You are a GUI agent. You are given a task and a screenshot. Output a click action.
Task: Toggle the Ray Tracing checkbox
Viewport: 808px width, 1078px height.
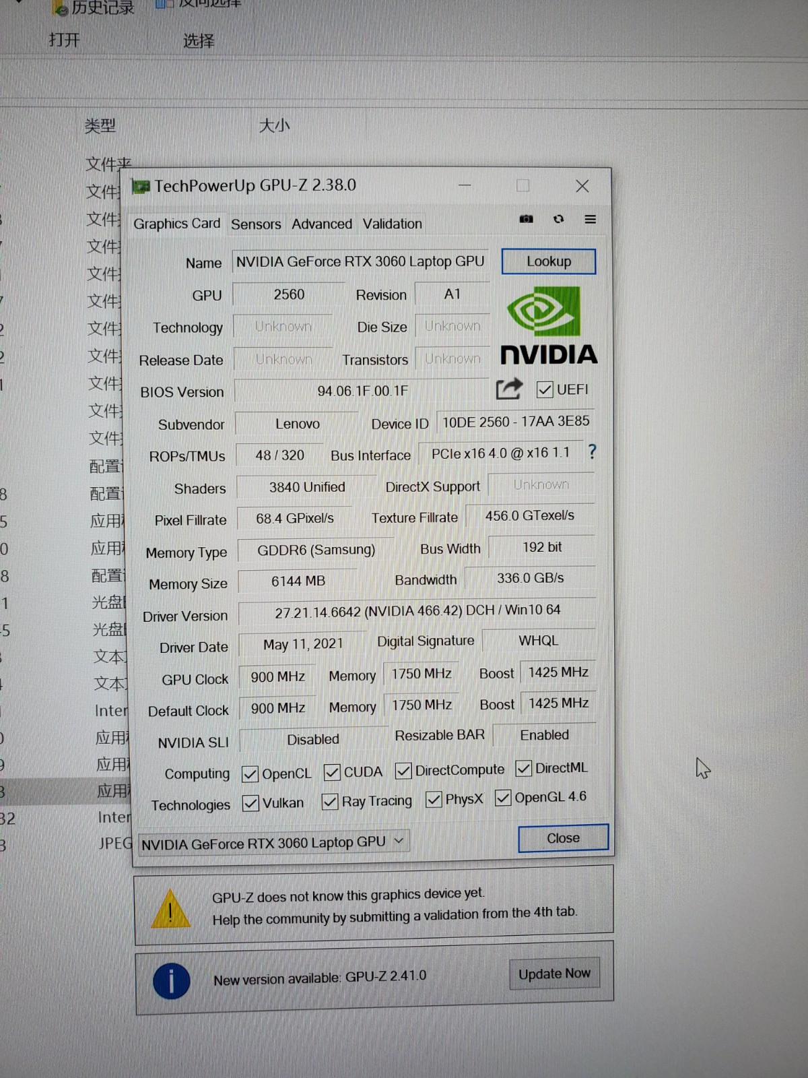[x=330, y=801]
